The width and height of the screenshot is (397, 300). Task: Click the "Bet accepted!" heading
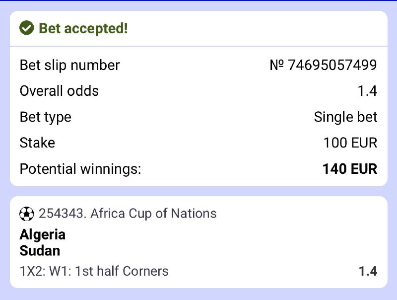click(x=83, y=28)
